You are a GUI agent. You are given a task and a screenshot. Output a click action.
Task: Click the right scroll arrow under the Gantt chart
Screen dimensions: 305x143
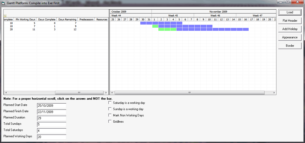[274, 93]
